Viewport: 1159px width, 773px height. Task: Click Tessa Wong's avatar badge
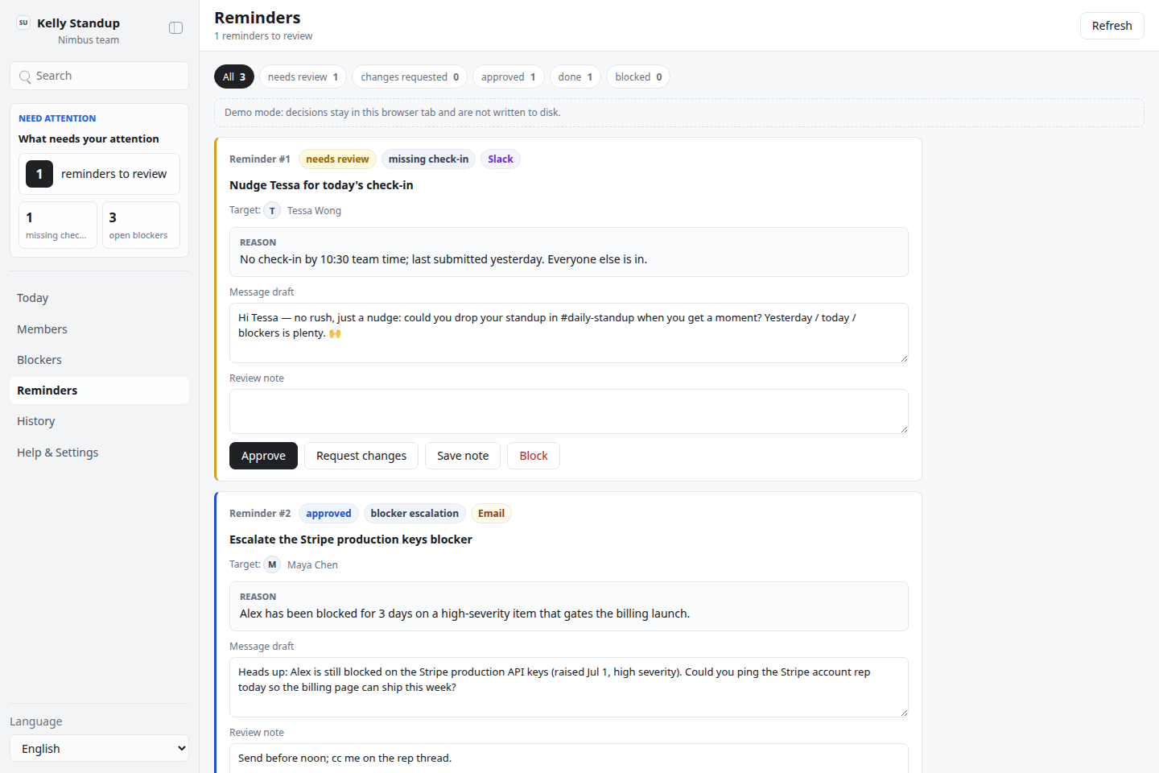(x=272, y=210)
